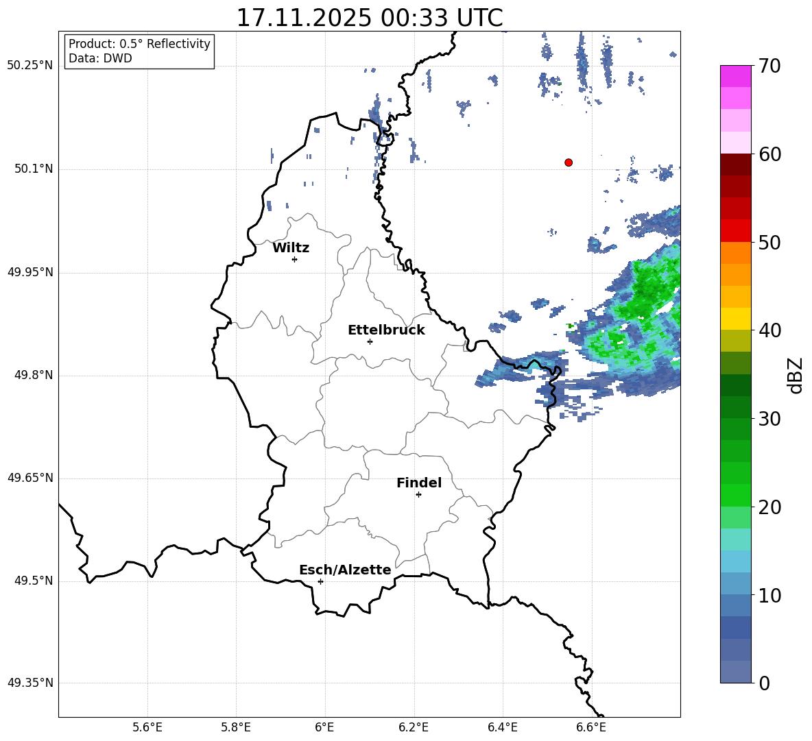The width and height of the screenshot is (812, 741).
Task: Click the Ettelbruck city label
Action: [386, 330]
